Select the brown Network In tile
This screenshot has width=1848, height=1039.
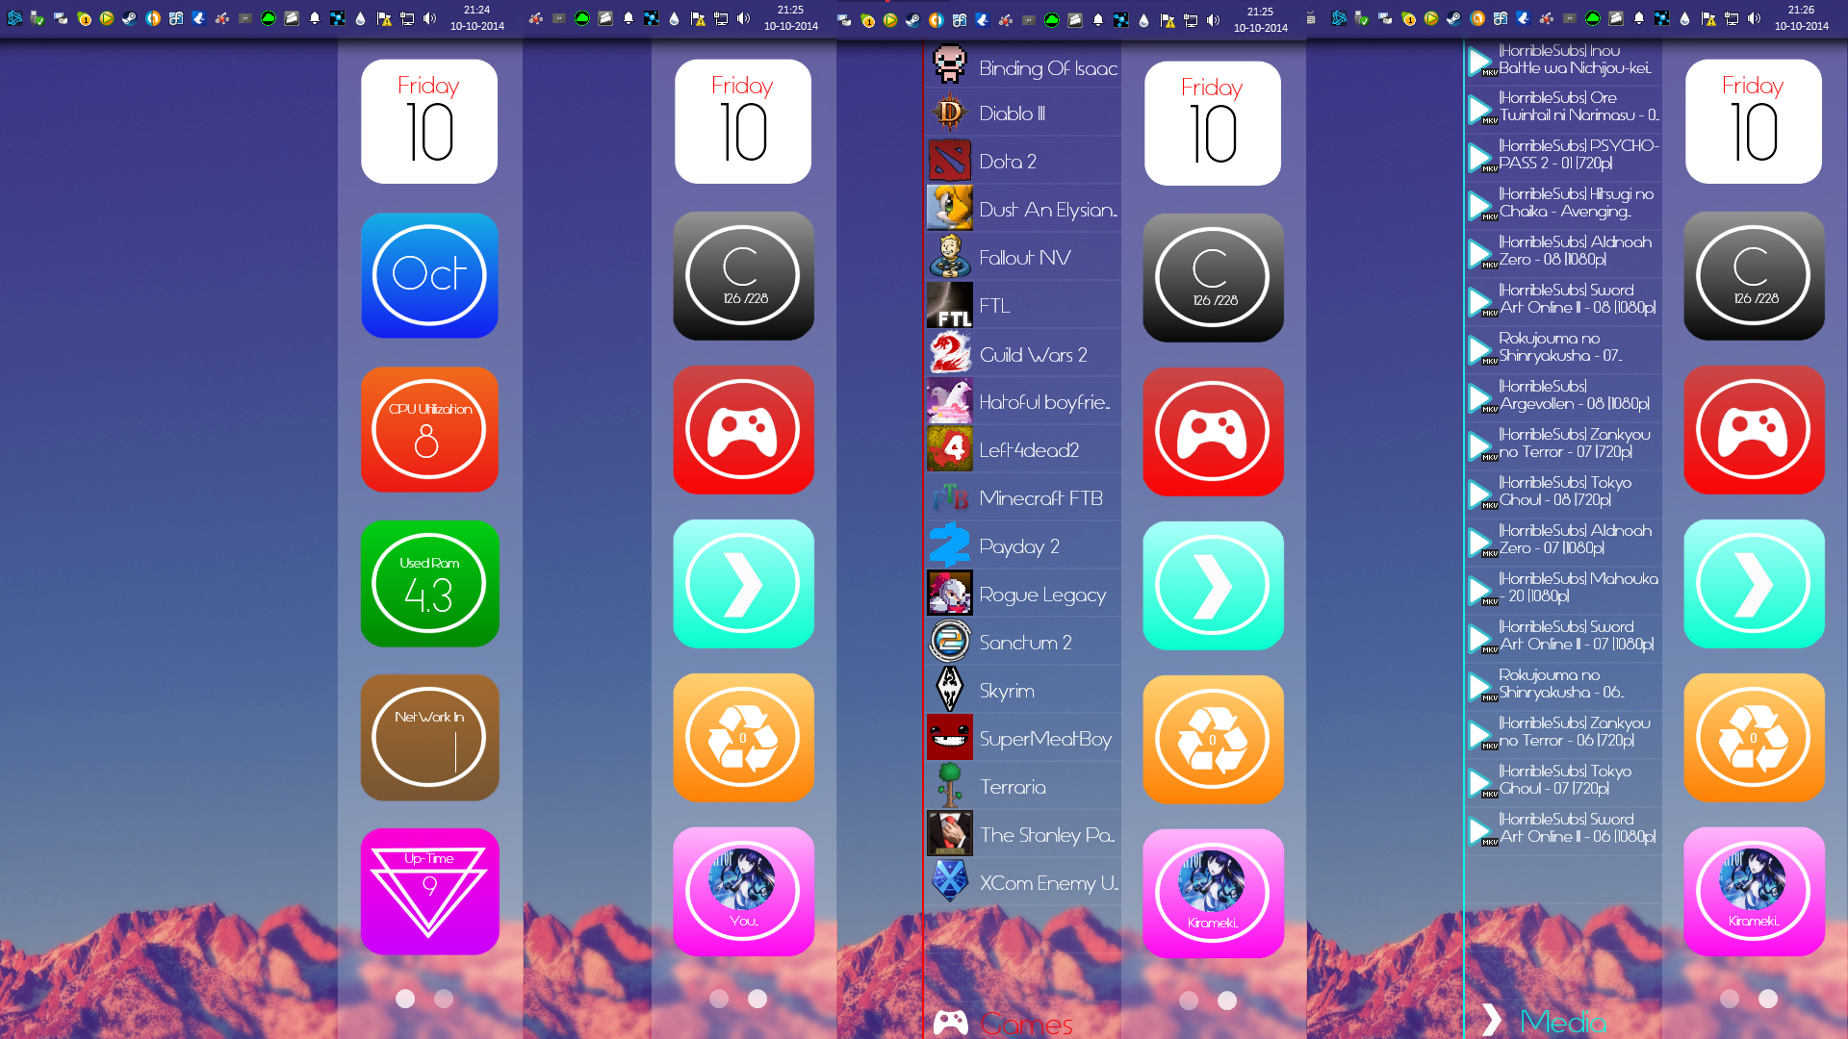pos(429,738)
